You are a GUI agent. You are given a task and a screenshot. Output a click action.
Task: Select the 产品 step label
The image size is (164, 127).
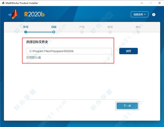82,27
